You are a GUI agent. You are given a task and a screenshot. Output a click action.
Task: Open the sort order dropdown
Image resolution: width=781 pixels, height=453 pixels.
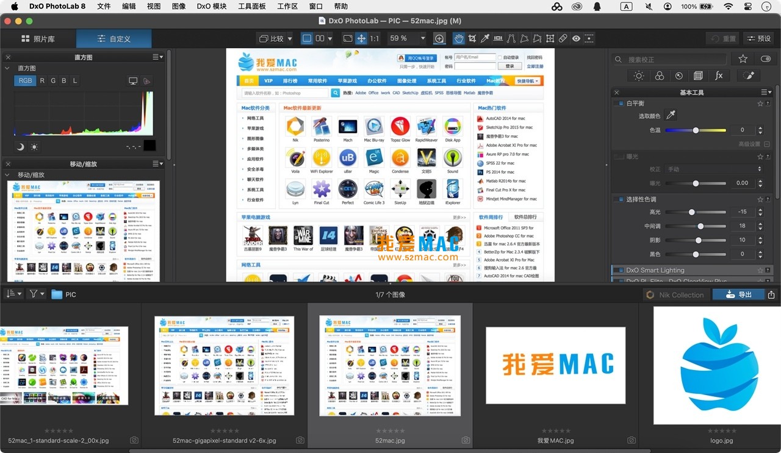(x=13, y=294)
